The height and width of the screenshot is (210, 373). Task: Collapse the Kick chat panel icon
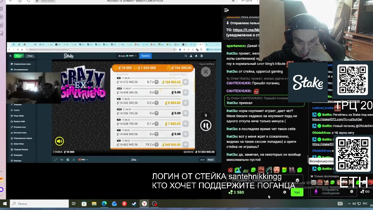pos(226,10)
